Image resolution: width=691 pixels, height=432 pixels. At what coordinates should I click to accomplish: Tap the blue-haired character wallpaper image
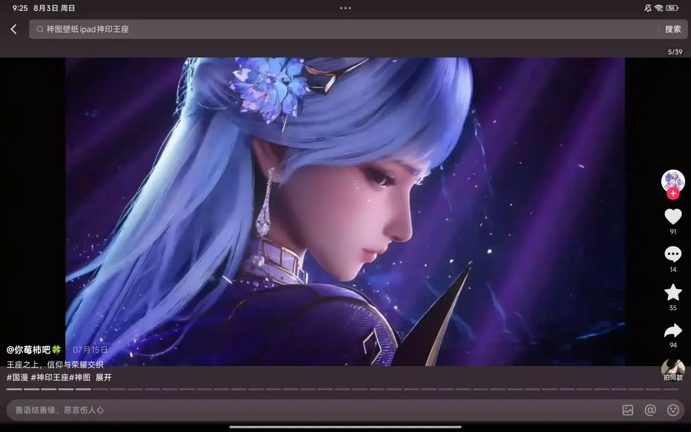(345, 212)
